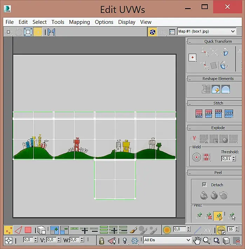
Task: Toggle the Soft Selection orange button
Action: (x=167, y=230)
